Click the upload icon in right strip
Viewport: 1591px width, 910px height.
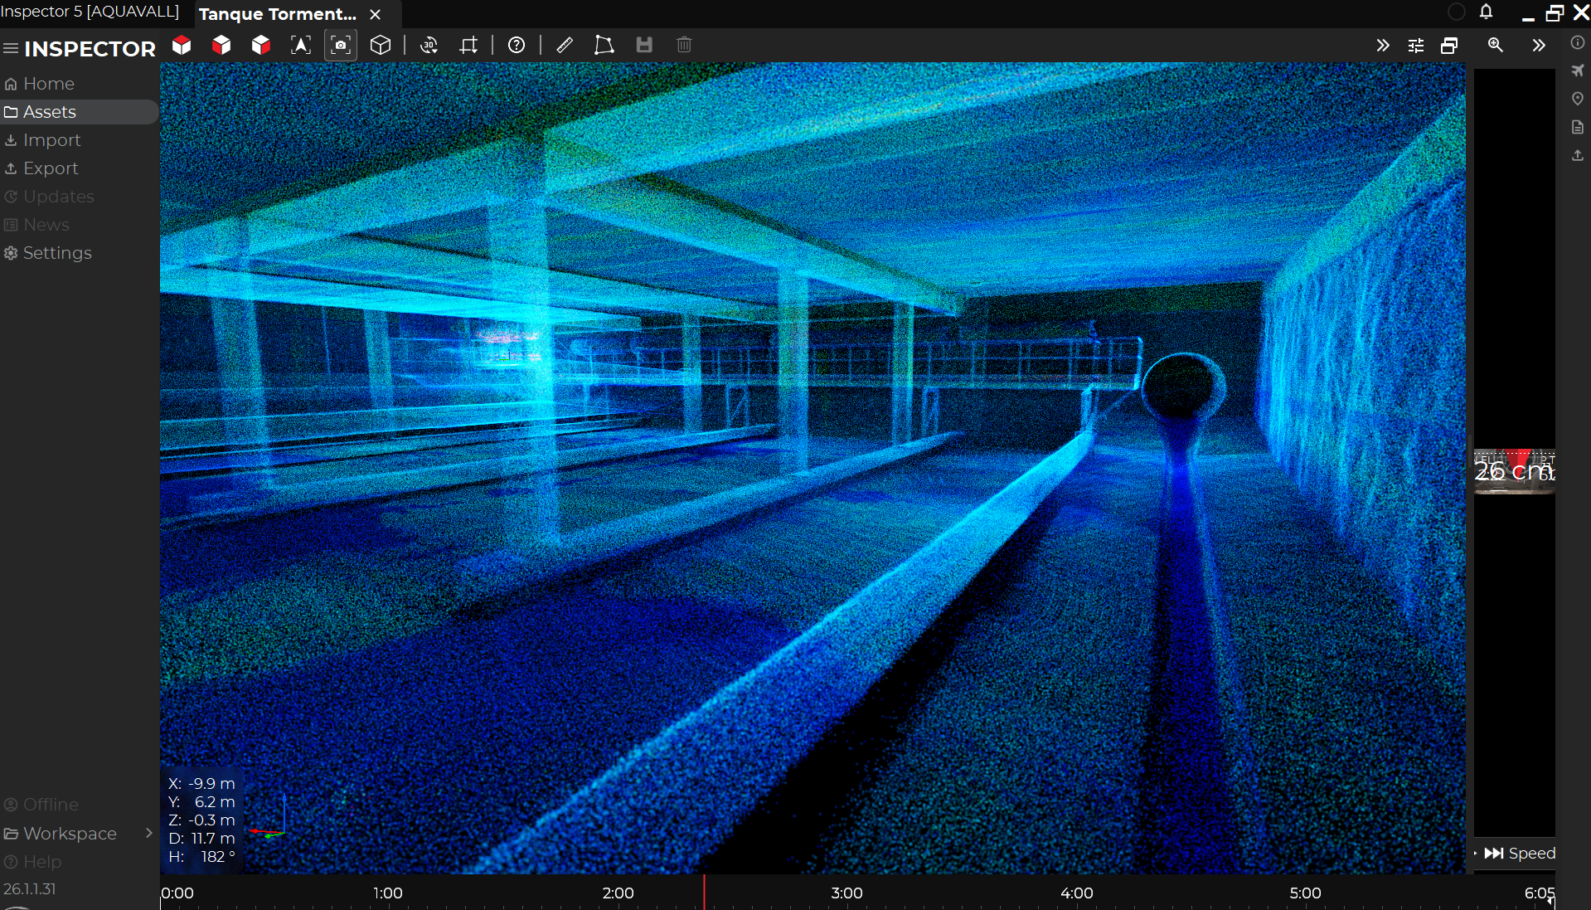click(1578, 155)
